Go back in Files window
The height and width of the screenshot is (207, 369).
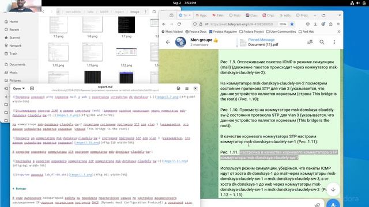[x=43, y=11]
